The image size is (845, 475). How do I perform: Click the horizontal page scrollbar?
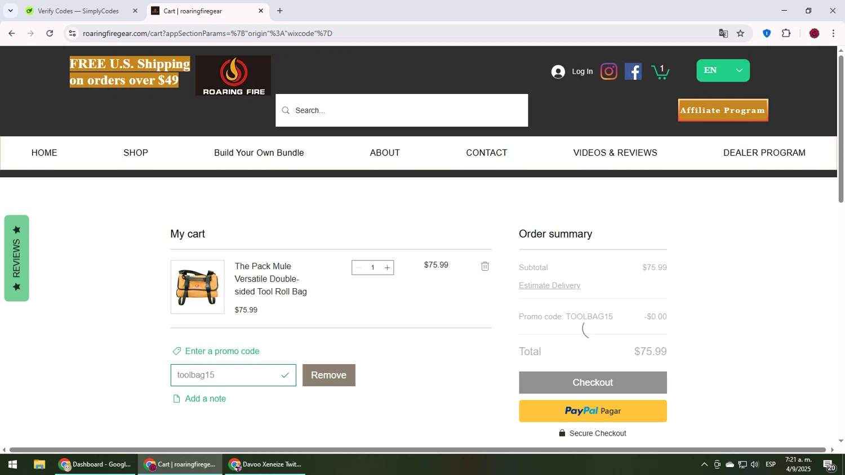tap(418, 450)
